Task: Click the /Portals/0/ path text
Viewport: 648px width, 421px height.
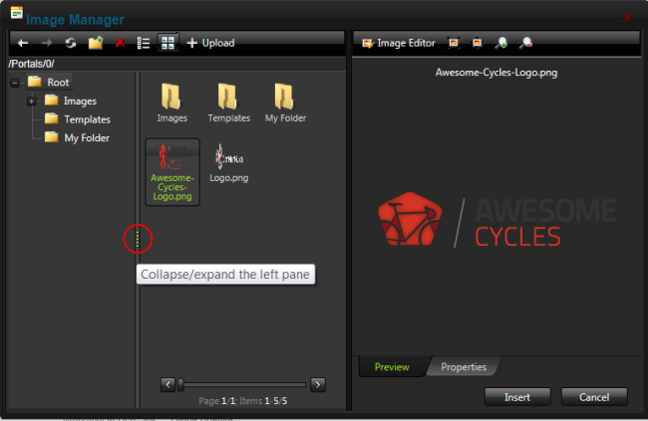Action: point(31,64)
